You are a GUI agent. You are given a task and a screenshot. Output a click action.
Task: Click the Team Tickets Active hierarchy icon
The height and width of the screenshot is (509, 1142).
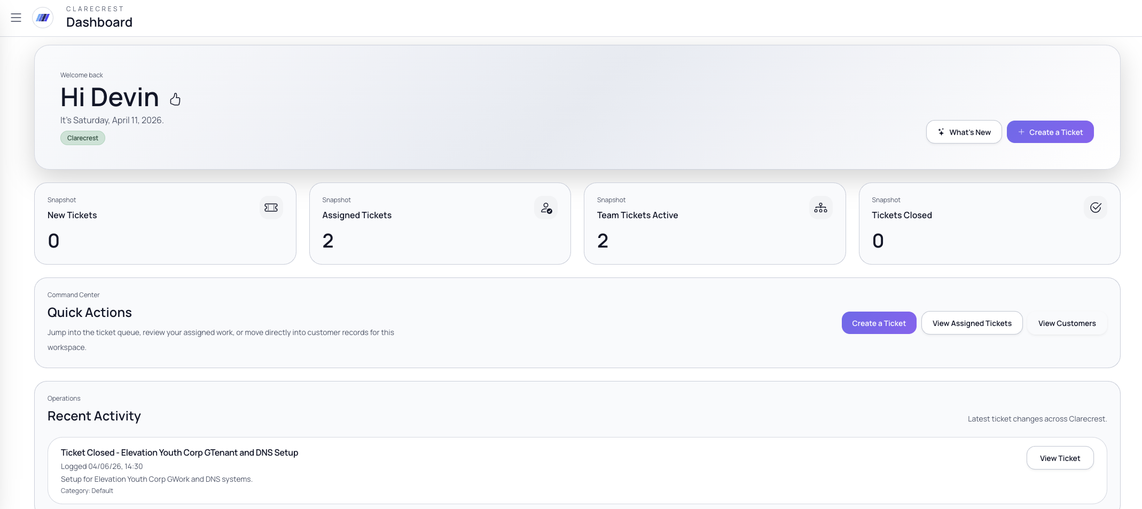pyautogui.click(x=820, y=208)
